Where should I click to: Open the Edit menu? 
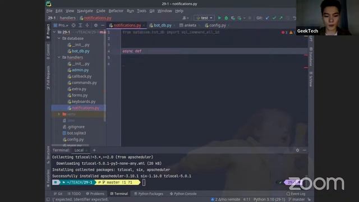point(59,11)
